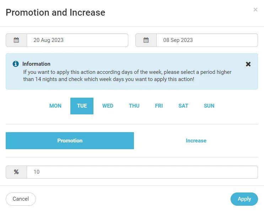Enable the FRI weekday
Viewport: 264px width, 211px height.
pos(159,106)
